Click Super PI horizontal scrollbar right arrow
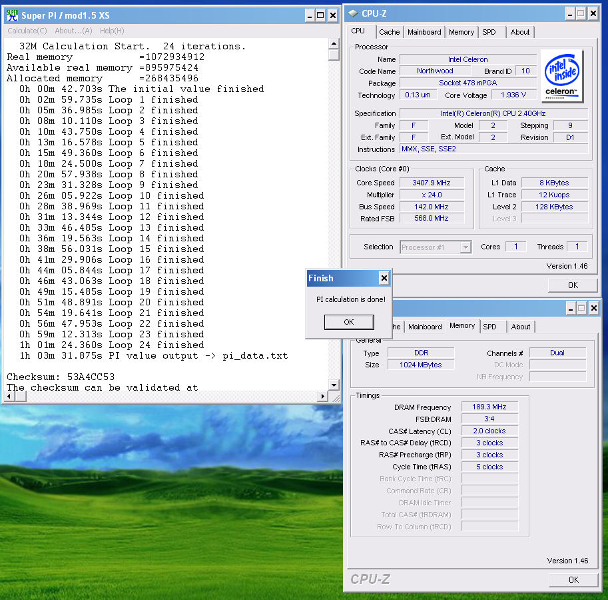Screen dimensions: 608x600 (322, 396)
